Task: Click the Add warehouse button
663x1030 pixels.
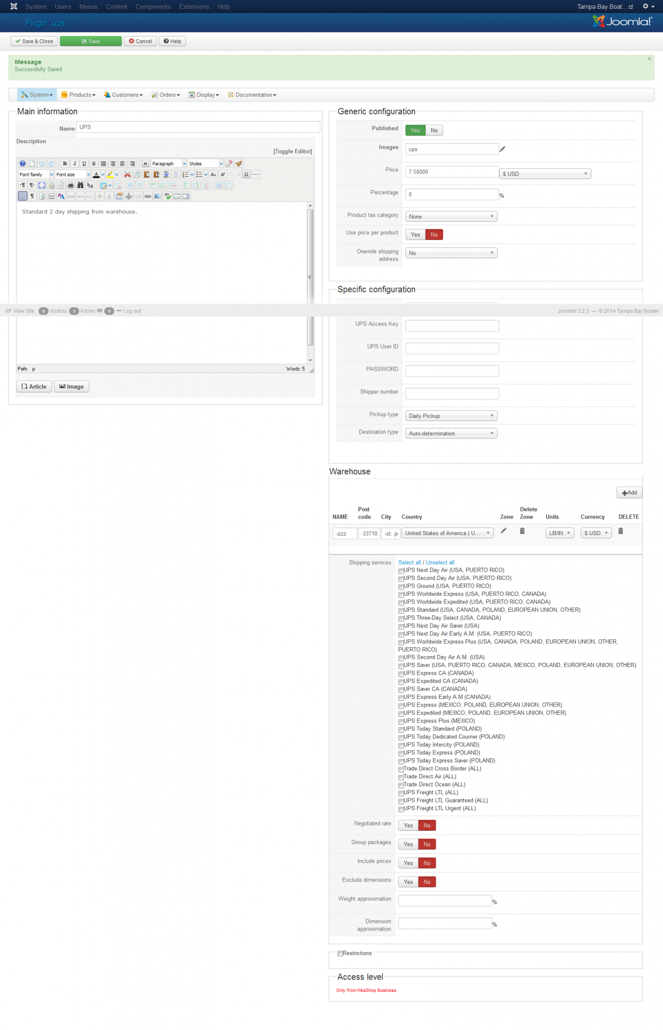Action: pyautogui.click(x=630, y=493)
